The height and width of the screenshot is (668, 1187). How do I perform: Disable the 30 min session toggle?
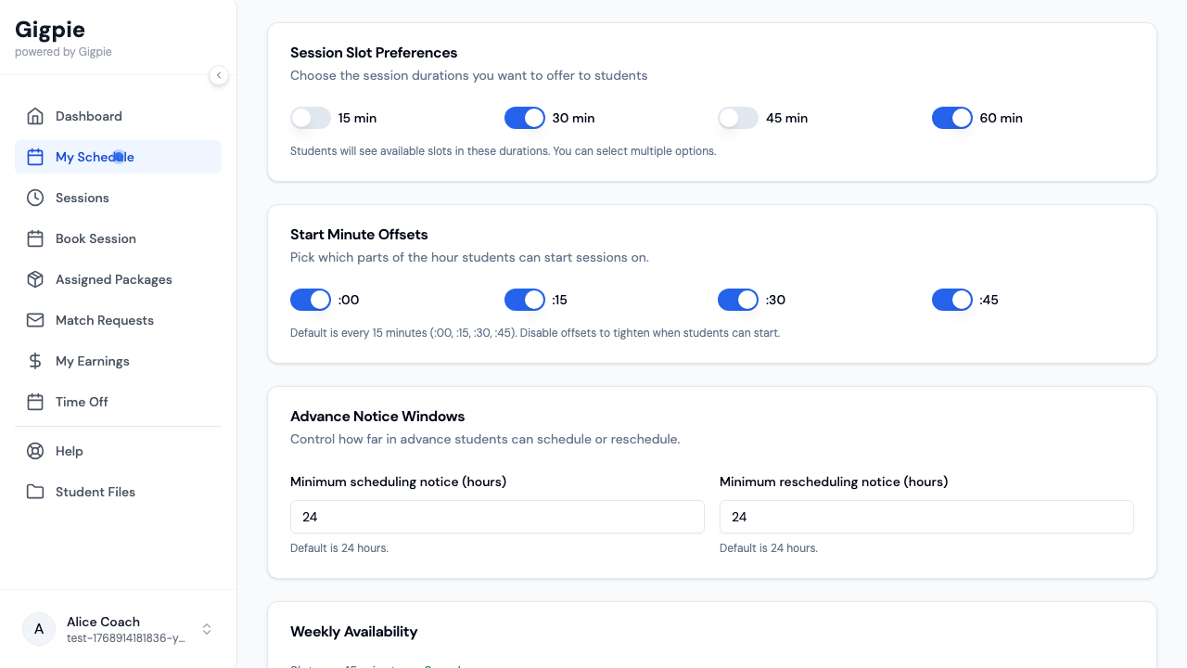(525, 118)
